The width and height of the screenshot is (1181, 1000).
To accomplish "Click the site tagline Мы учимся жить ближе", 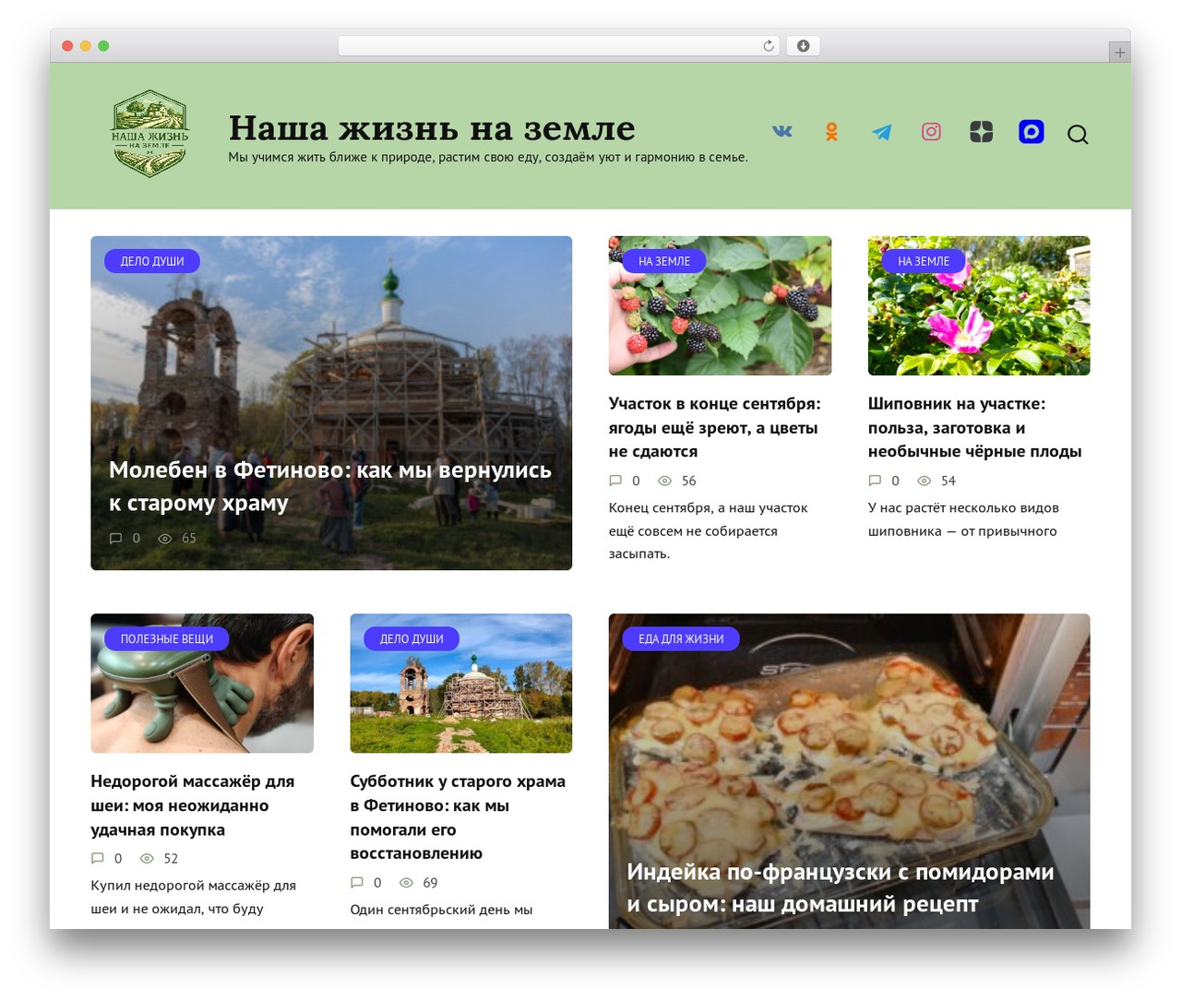I will point(488,157).
